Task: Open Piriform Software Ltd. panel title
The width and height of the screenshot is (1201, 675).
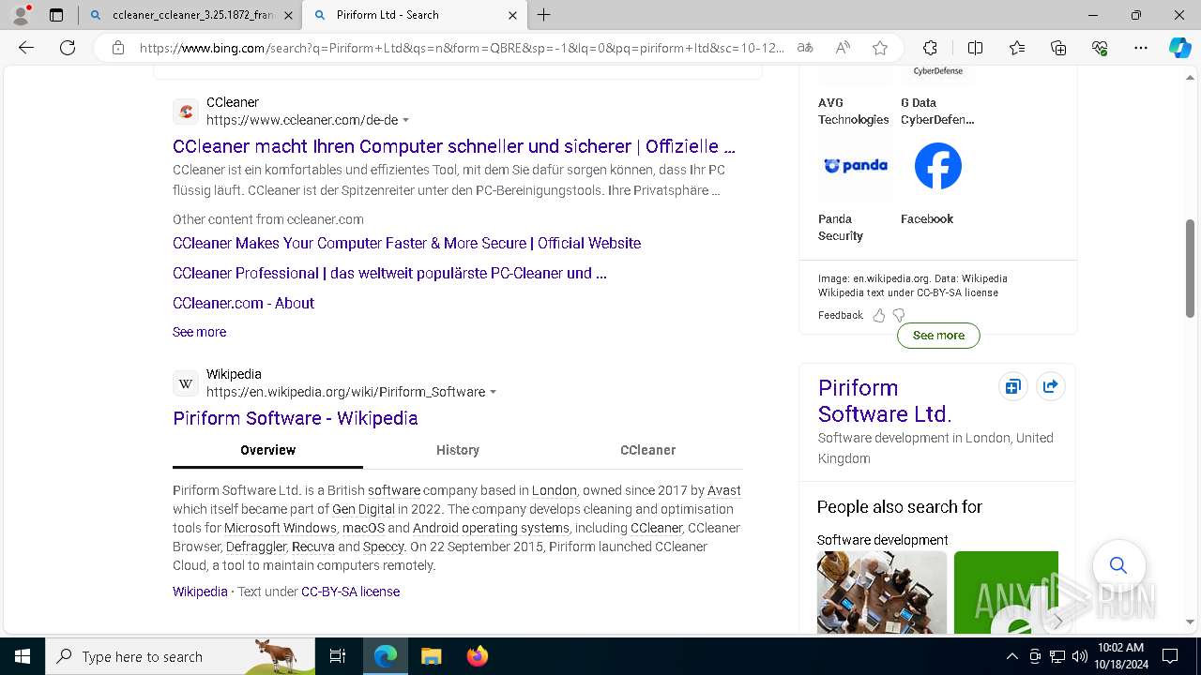Action: 885,400
